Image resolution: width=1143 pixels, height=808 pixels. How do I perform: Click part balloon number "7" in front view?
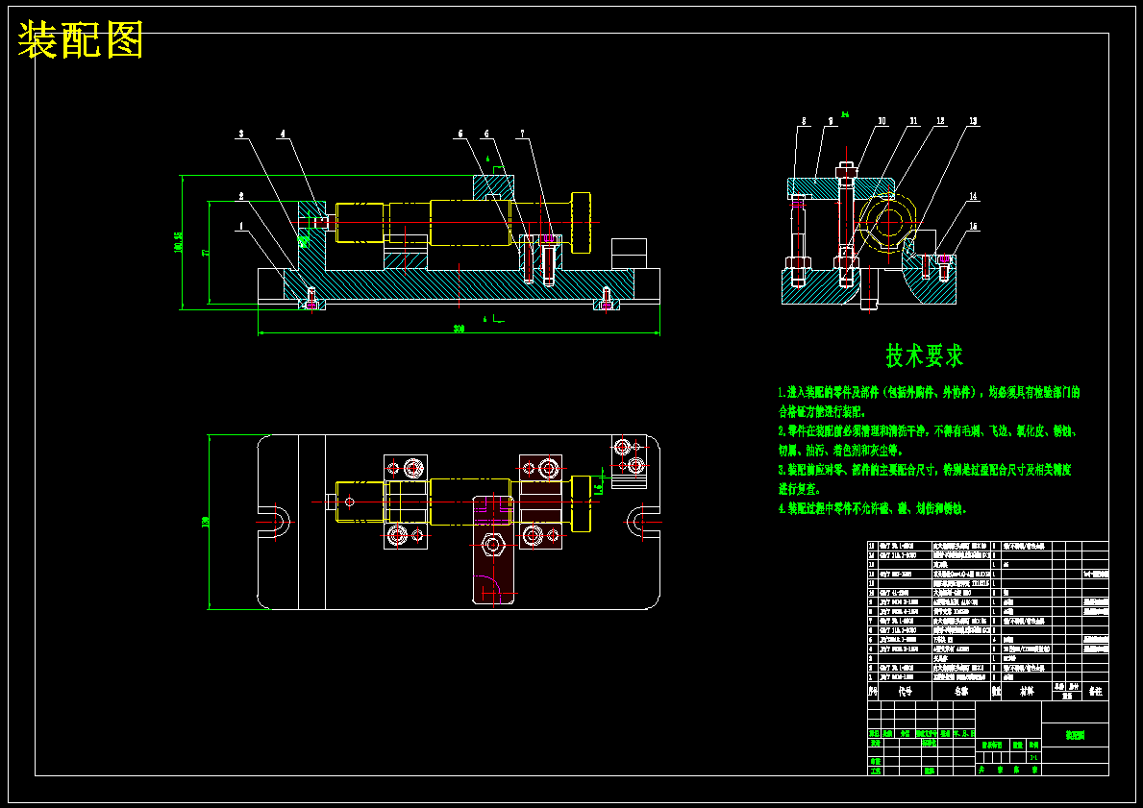[x=522, y=135]
